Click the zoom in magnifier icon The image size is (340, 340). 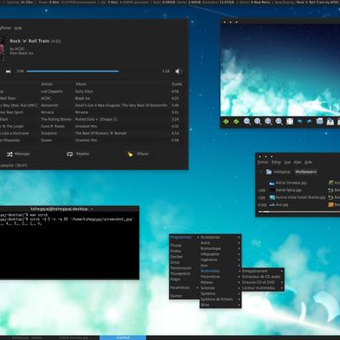click(258, 122)
